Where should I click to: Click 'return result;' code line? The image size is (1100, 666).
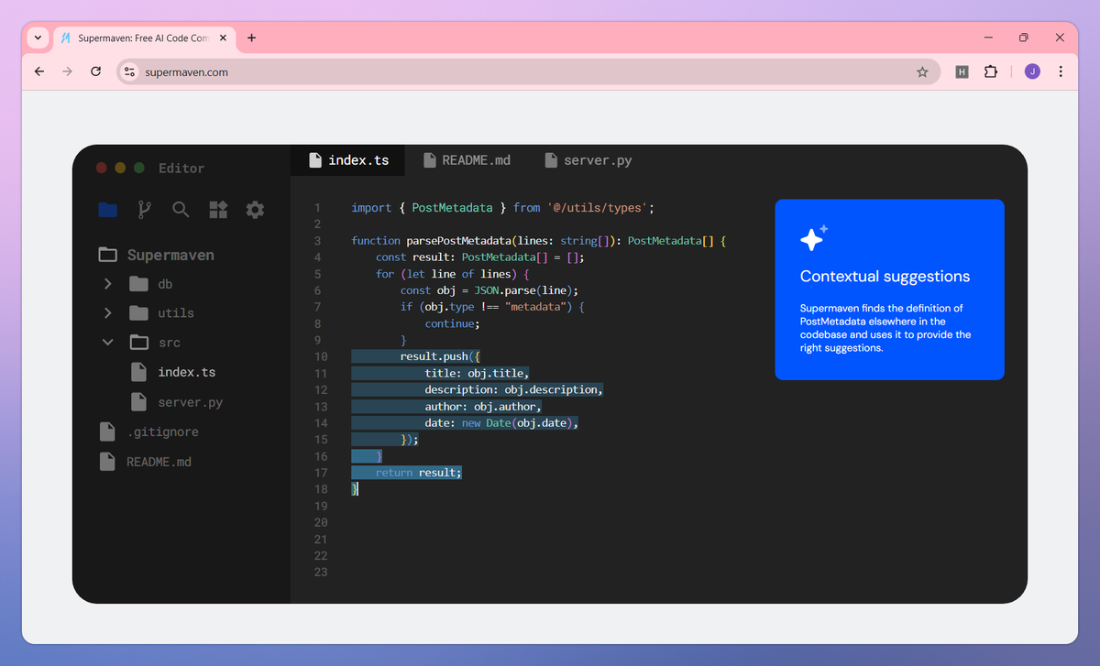pyautogui.click(x=419, y=473)
